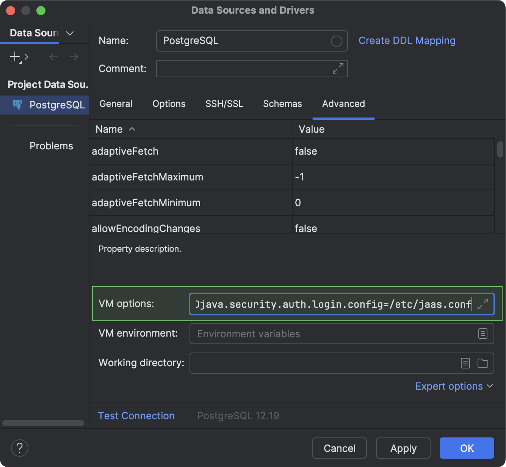Apply the data source changes
506x467 pixels.
pos(403,448)
